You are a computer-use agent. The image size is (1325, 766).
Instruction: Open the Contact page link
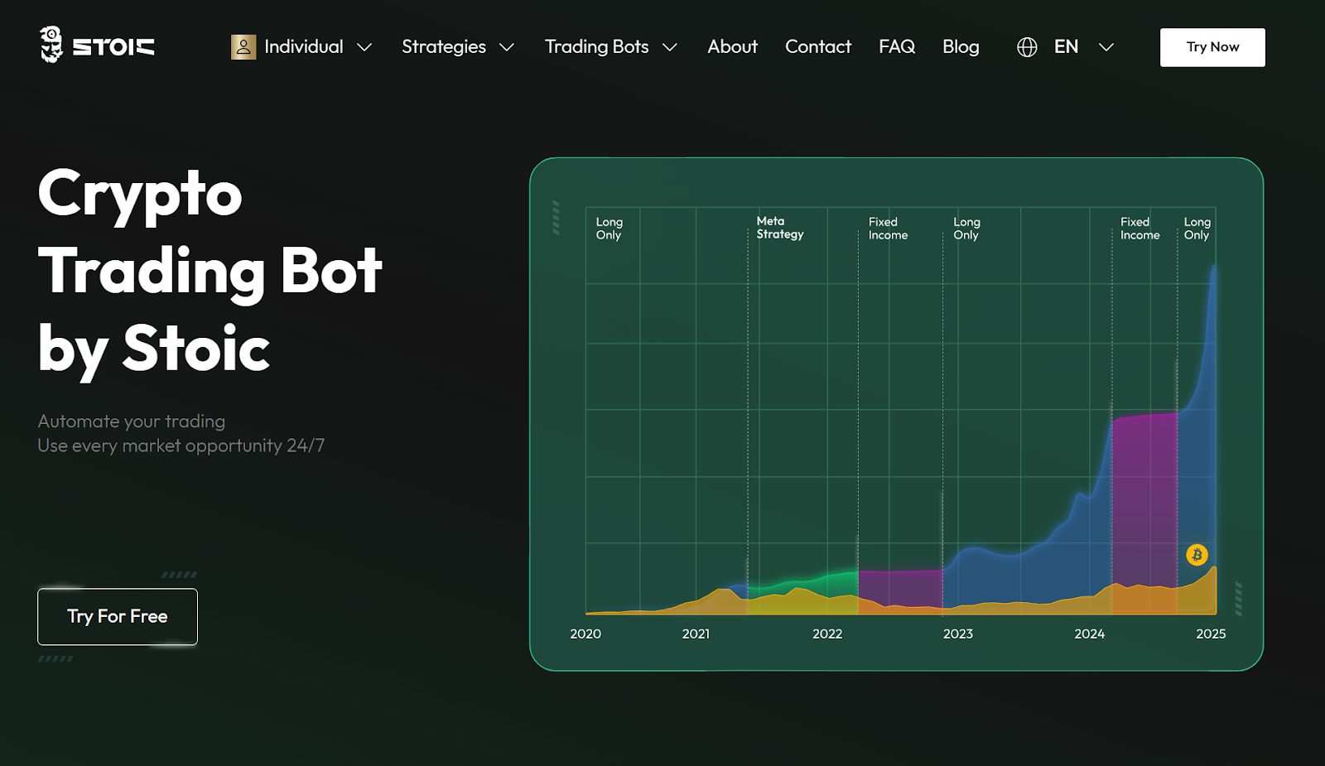[818, 46]
